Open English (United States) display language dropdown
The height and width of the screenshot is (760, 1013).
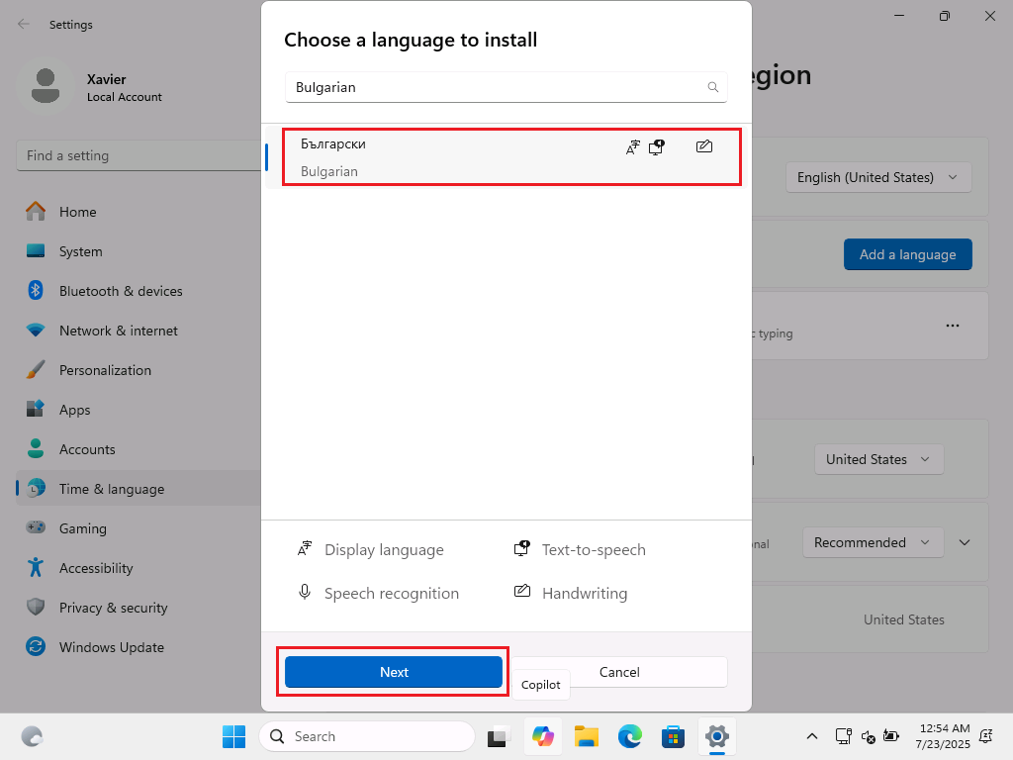coord(878,177)
